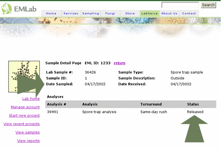221x149 pixels.
Task: Click the Status column header
Action: click(193, 104)
